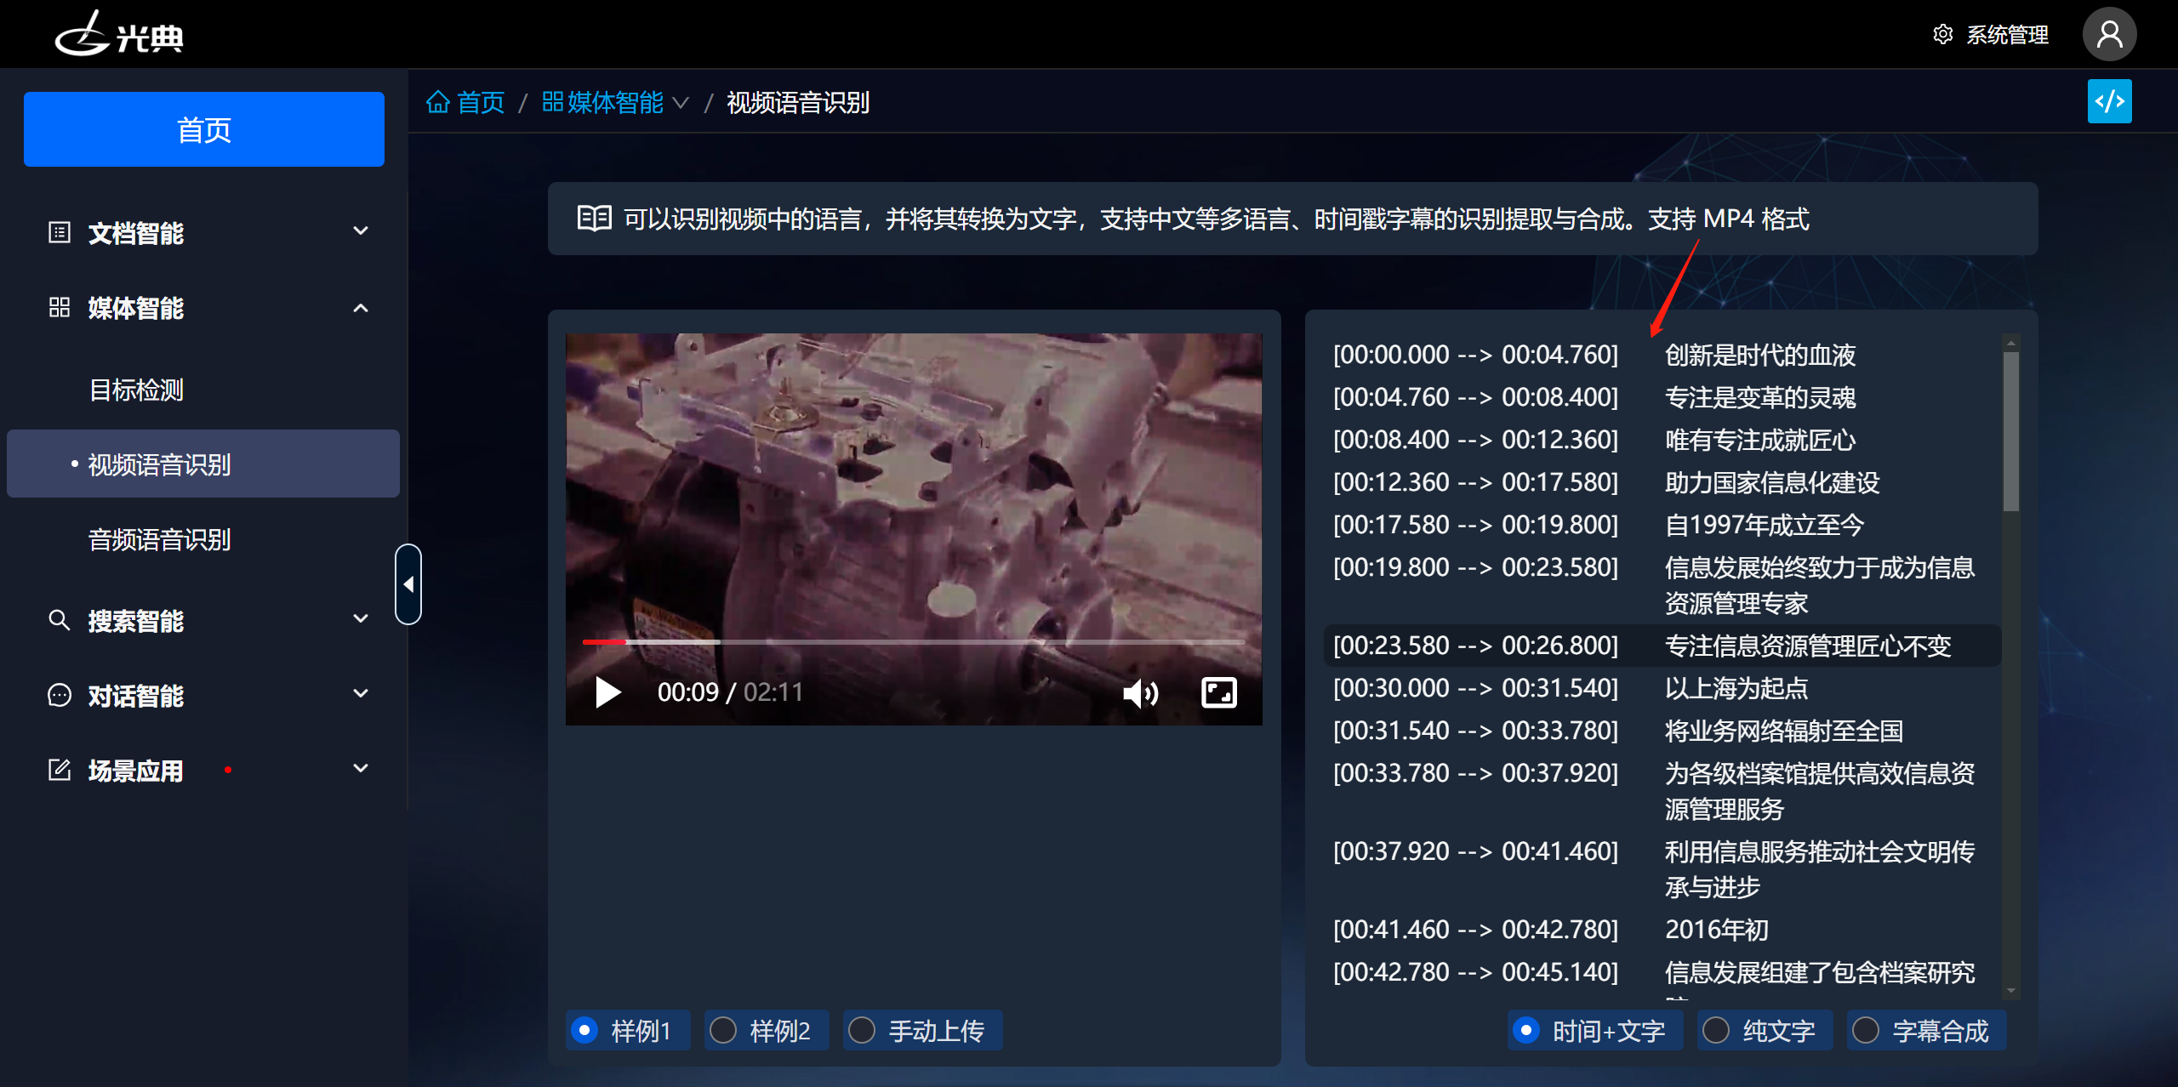The image size is (2178, 1087).
Task: Click video time display 00:09 / 02:11
Action: tap(730, 692)
